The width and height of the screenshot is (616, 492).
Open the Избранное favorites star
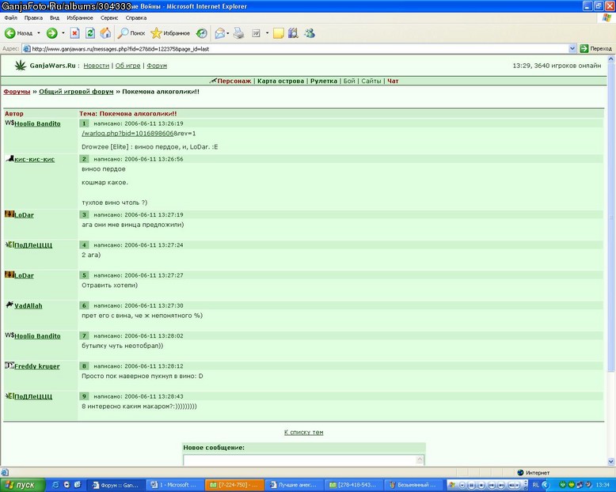[x=170, y=33]
